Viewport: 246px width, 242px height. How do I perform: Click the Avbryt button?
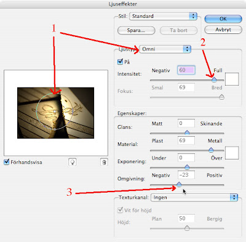223,30
